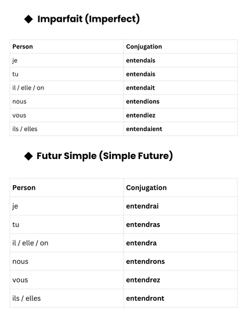Click the word entendaient
Image resolution: width=246 pixels, height=318 pixels.
[x=144, y=129]
